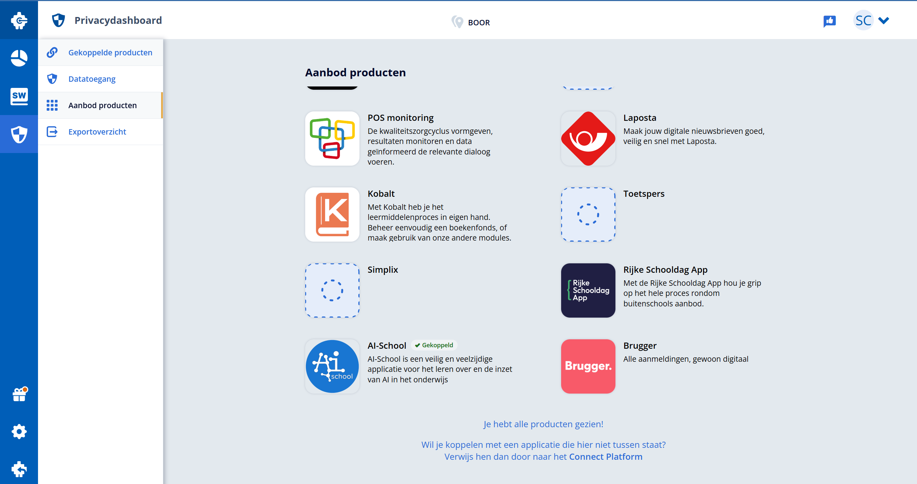Screen dimensions: 917x484
Task: Click the BOOR location selector
Action: click(x=471, y=22)
